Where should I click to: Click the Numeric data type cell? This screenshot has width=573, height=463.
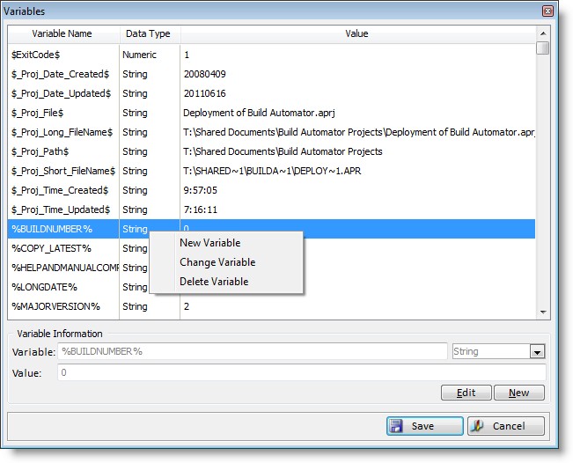coord(139,55)
